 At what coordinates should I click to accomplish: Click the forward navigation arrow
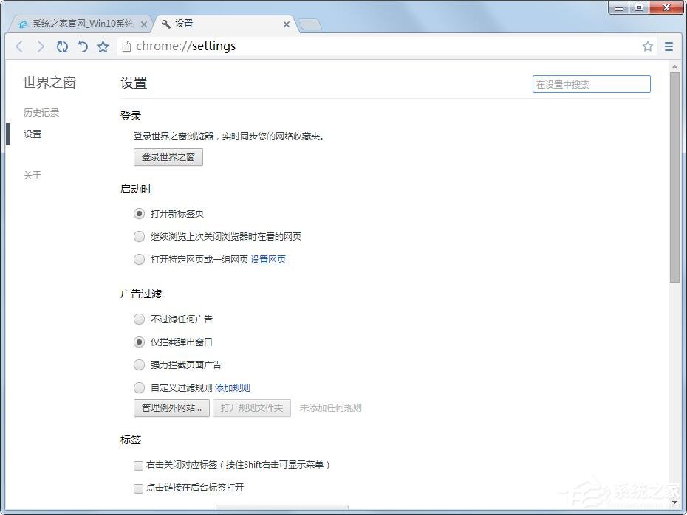coord(41,46)
